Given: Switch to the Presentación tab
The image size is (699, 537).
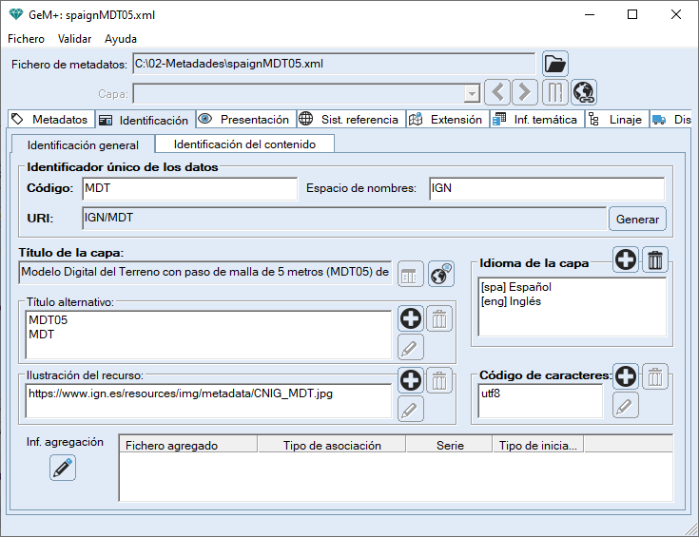Looking at the screenshot, I should tap(244, 120).
